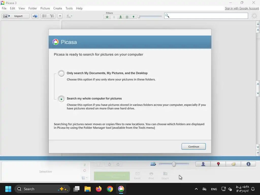Screen dimensions: 260x195
Task: Open the Help menu
Action: pos(79,8)
